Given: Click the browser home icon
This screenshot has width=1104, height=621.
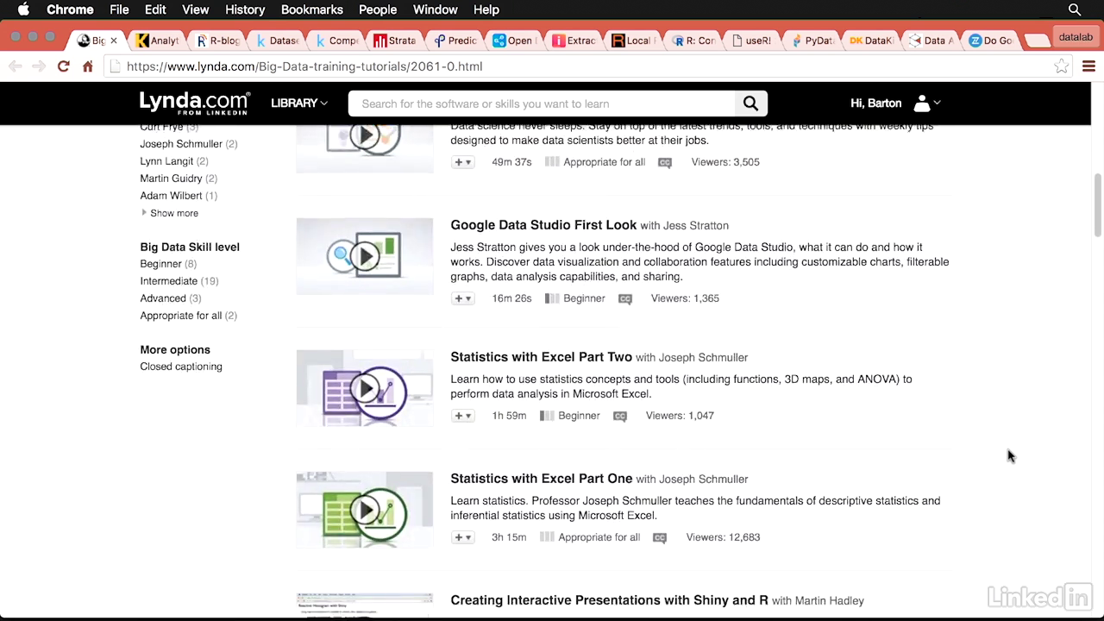Looking at the screenshot, I should [87, 66].
